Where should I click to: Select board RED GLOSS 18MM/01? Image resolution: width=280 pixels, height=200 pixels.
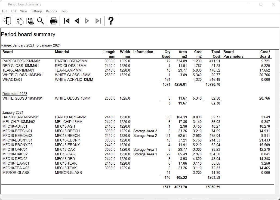[x=20, y=66]
